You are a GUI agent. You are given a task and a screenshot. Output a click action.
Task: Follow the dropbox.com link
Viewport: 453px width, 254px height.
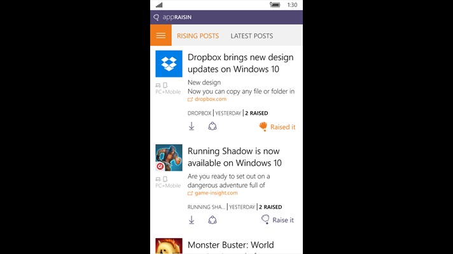pyautogui.click(x=211, y=99)
